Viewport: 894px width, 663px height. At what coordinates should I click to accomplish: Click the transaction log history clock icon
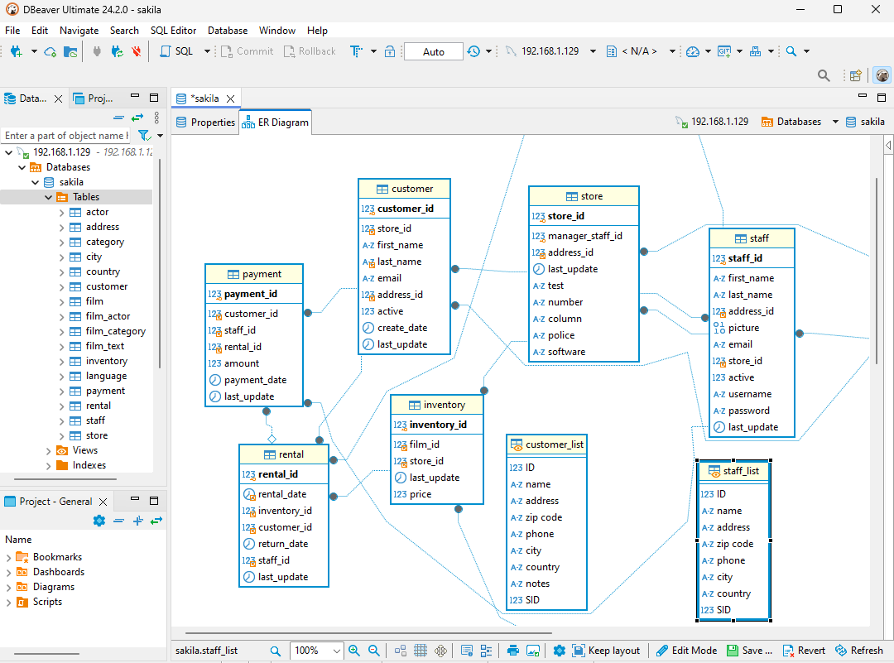473,51
